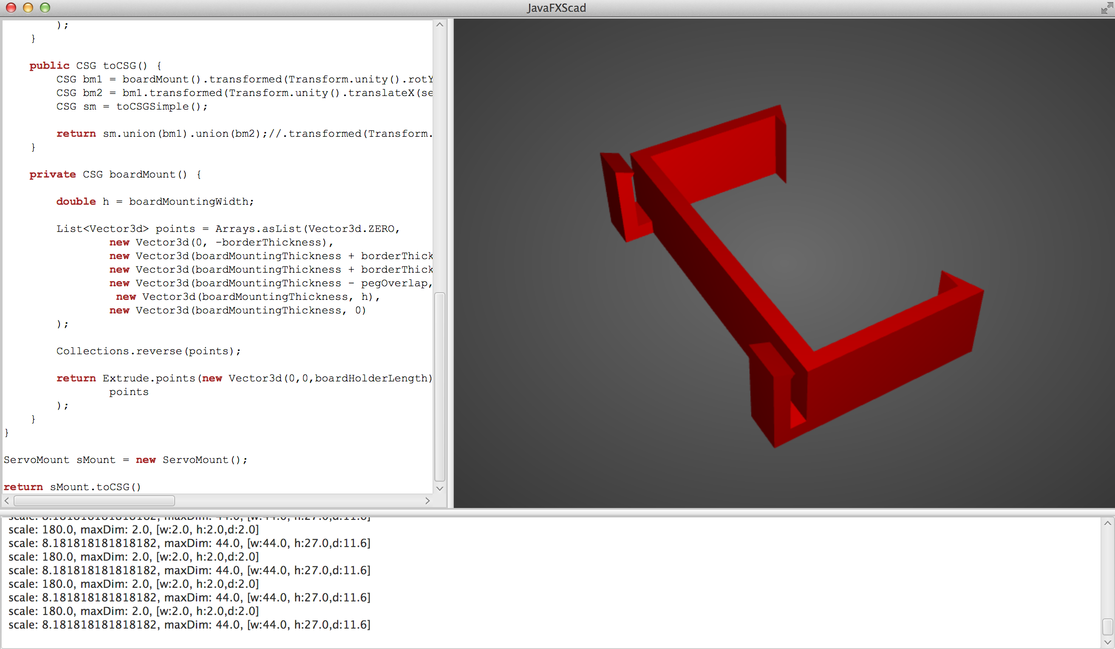Click the console log scroll down arrow
This screenshot has width=1115, height=649.
(1107, 642)
